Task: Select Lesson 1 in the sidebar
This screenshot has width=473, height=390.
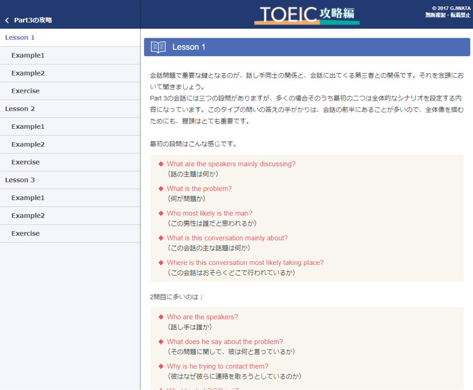Action: point(20,38)
